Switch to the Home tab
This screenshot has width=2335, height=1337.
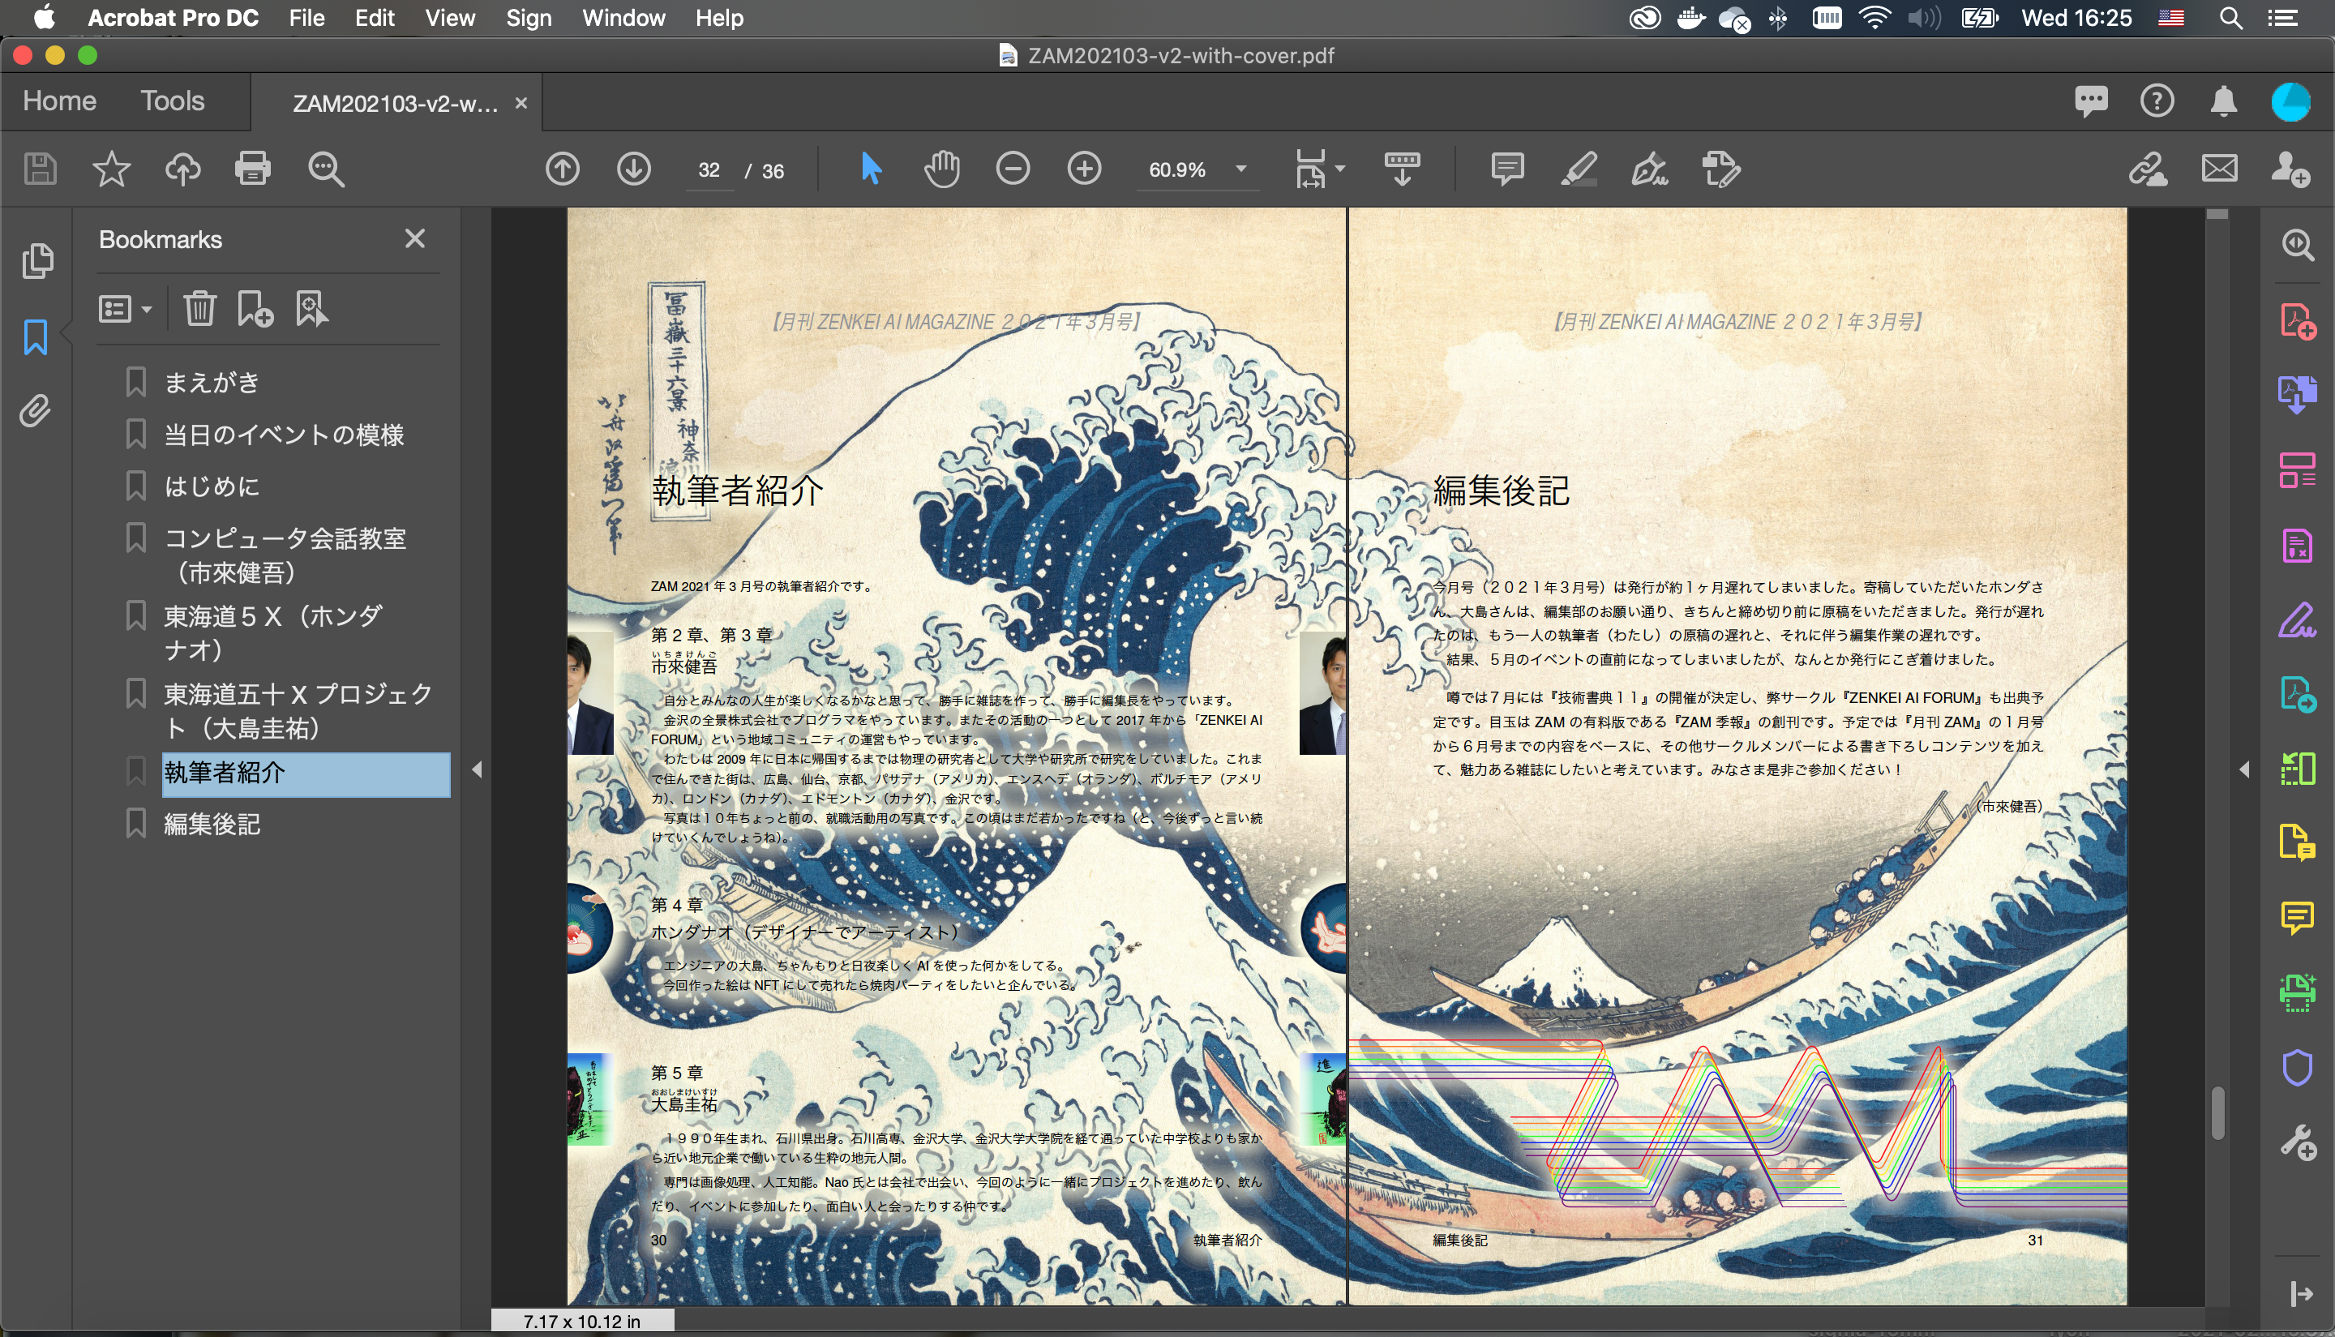(x=60, y=101)
